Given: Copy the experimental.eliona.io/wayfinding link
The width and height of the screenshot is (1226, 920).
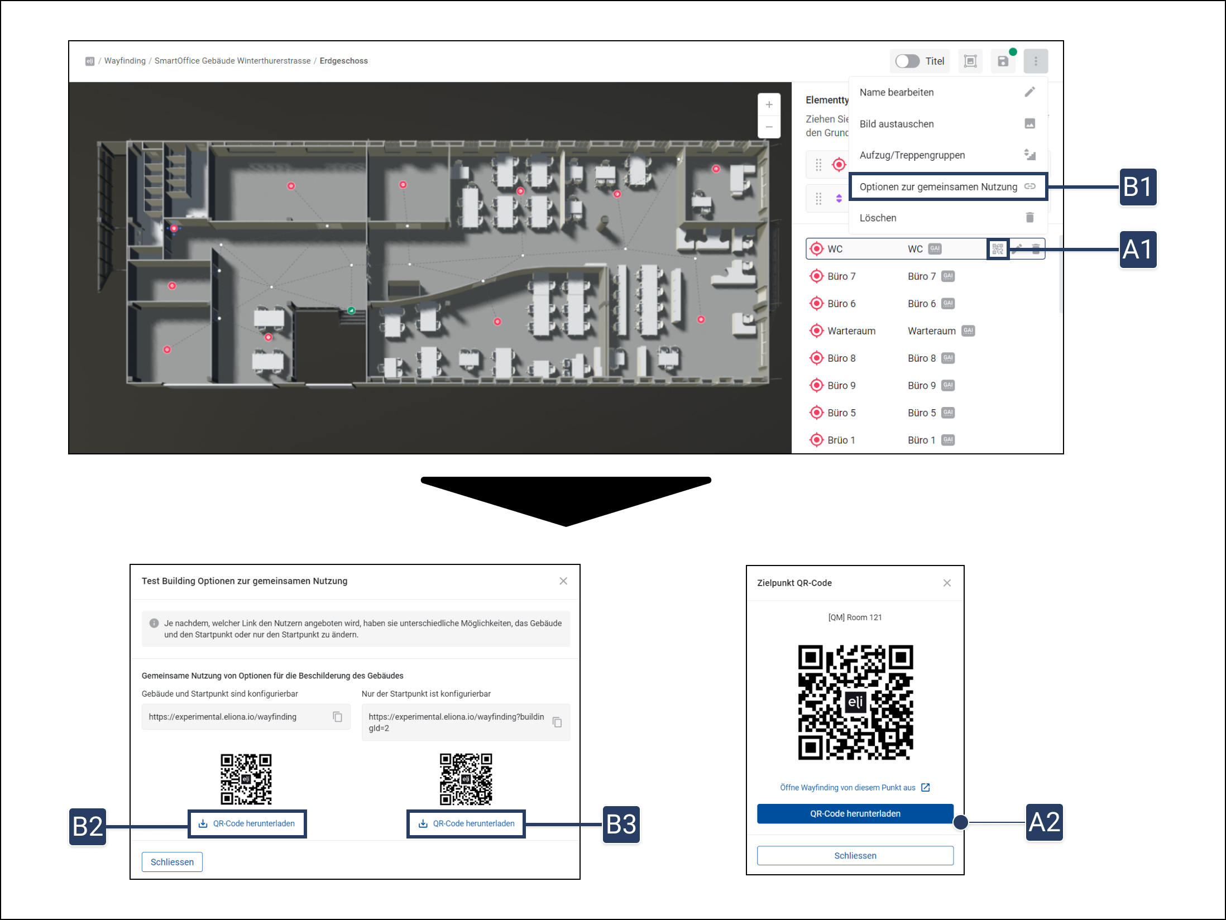Looking at the screenshot, I should coord(337,717).
